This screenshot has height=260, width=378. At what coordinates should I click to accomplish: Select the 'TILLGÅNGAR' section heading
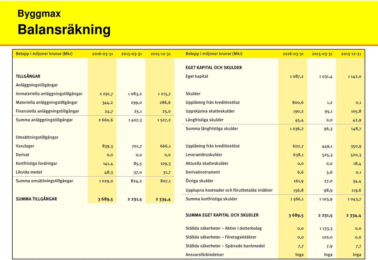point(28,76)
